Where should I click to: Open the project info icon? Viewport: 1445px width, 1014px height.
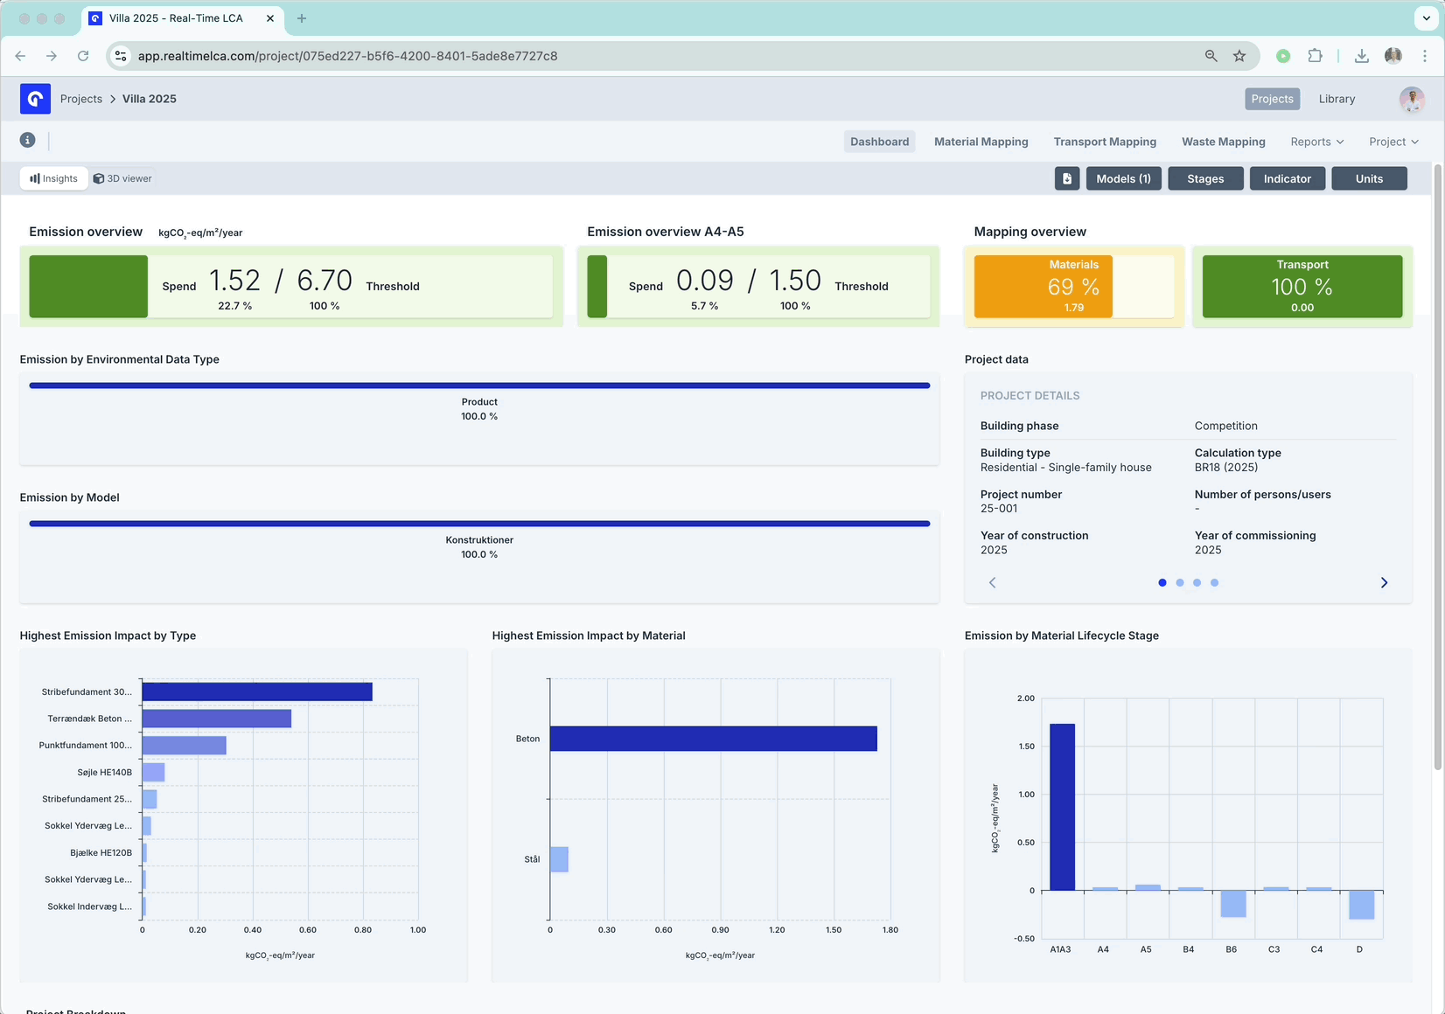(28, 140)
